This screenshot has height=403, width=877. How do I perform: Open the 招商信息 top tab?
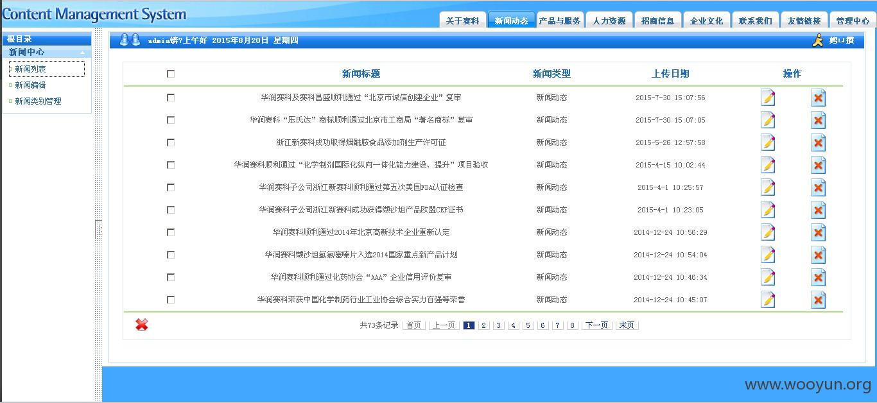657,21
